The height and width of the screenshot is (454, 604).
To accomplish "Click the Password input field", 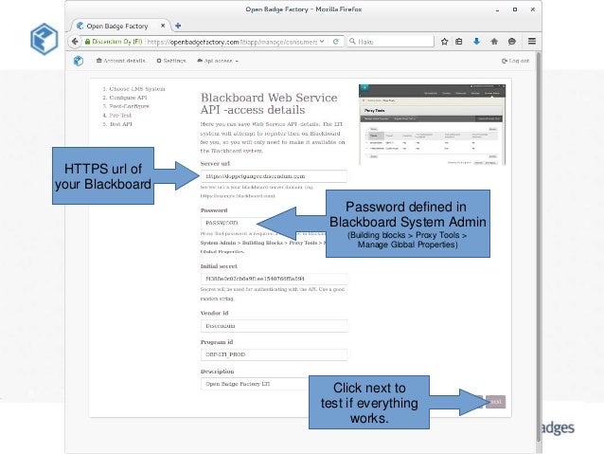I will click(x=229, y=223).
